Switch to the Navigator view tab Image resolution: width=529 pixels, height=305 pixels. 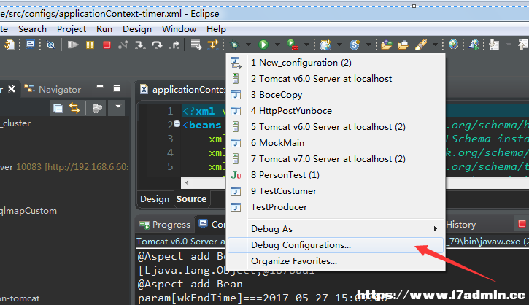click(x=53, y=90)
